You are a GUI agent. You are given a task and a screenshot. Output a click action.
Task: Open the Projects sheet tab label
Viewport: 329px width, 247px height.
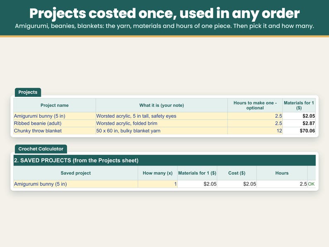(x=28, y=92)
